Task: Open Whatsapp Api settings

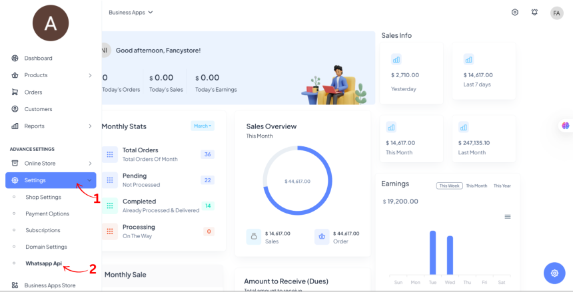Action: [x=43, y=263]
